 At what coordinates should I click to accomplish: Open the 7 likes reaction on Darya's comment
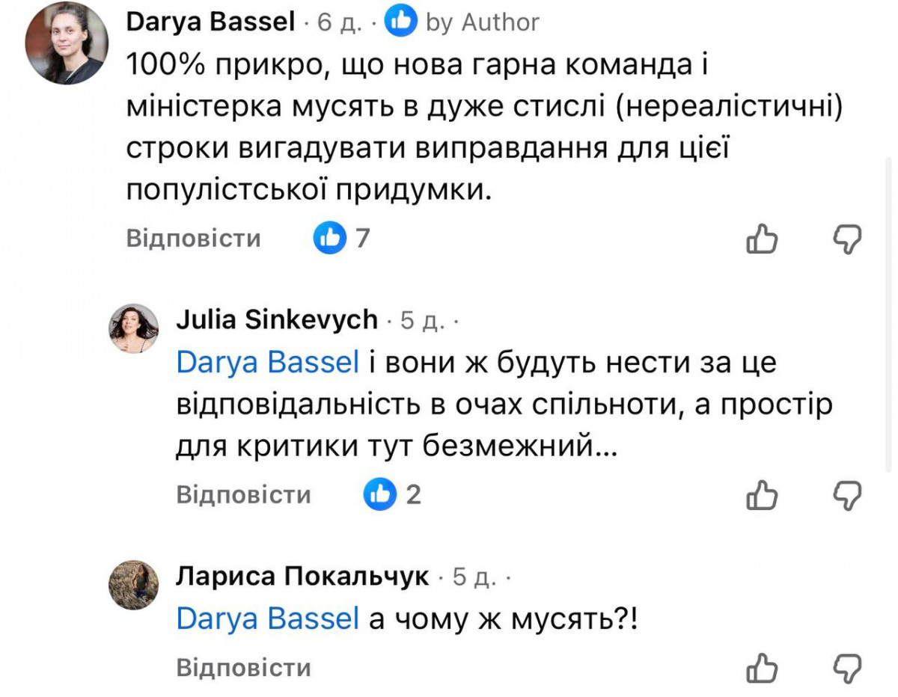click(341, 239)
